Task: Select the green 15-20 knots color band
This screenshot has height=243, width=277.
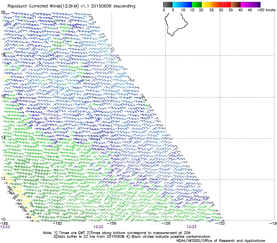Action: [x=197, y=4]
